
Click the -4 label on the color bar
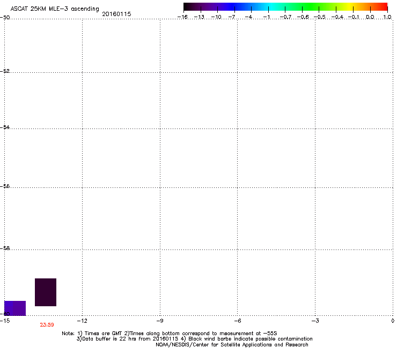[248, 17]
